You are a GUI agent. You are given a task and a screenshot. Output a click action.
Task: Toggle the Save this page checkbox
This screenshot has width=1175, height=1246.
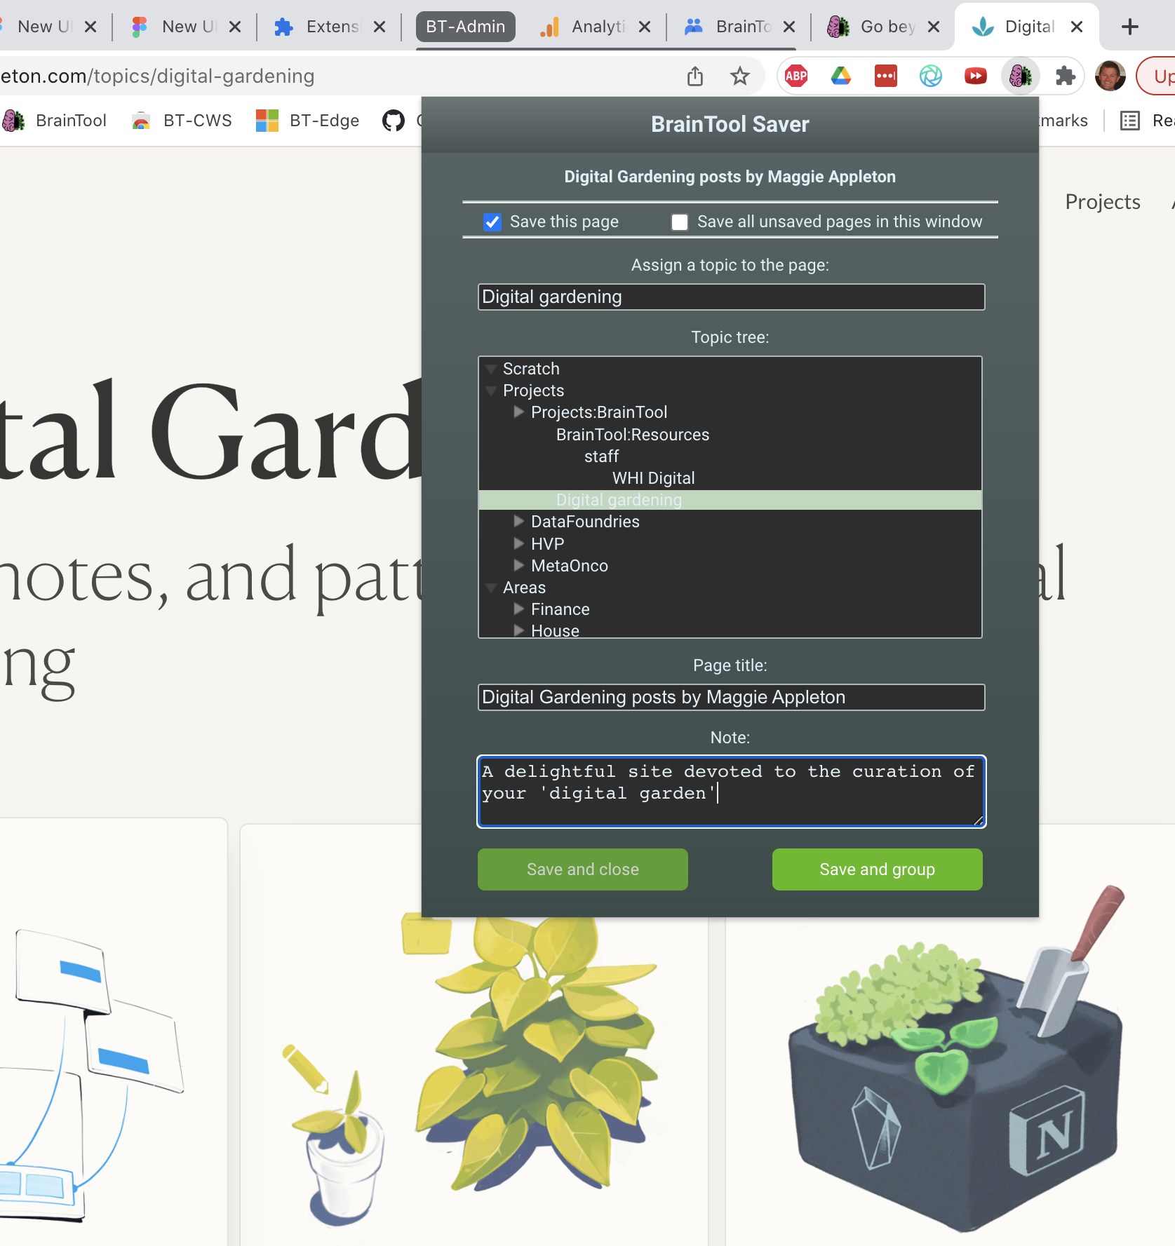coord(492,222)
